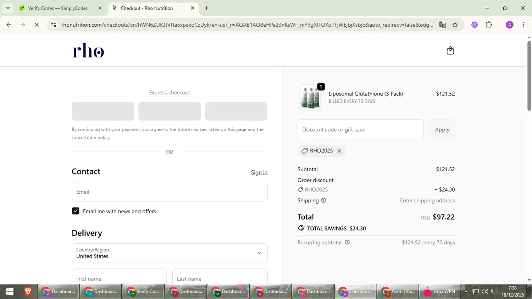This screenshot has width=532, height=299.
Task: Open the Liposomal Glutathione product thumbnail
Action: point(310,97)
